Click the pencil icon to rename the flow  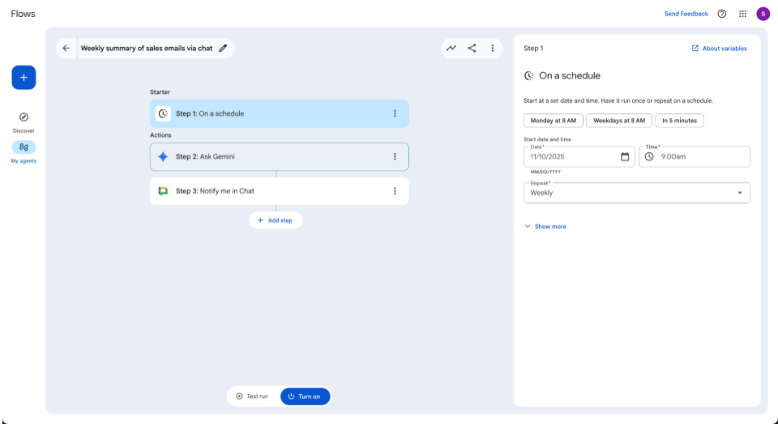223,49
